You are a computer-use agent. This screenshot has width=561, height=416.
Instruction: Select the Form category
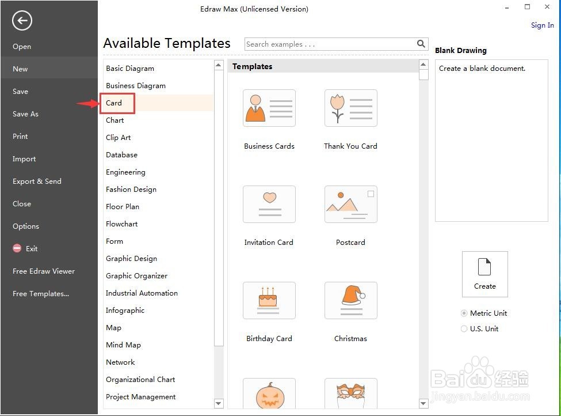(x=115, y=241)
